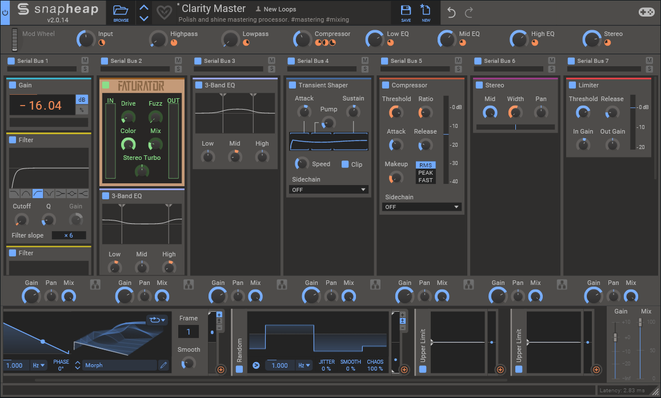
Task: Click the undo arrow
Action: tap(451, 13)
